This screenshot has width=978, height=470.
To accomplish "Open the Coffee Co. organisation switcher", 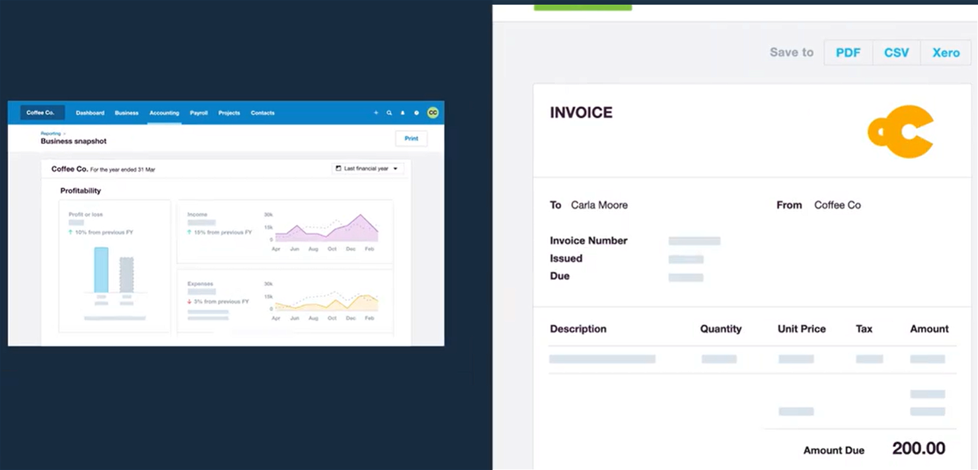I will [42, 113].
